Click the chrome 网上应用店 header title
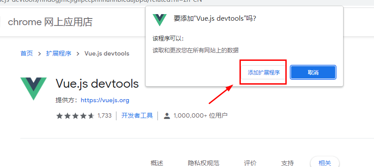The height and width of the screenshot is (167, 374). point(50,22)
